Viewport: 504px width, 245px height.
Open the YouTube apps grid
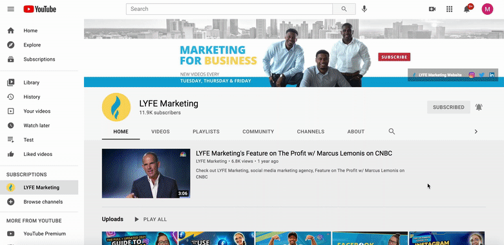click(449, 9)
